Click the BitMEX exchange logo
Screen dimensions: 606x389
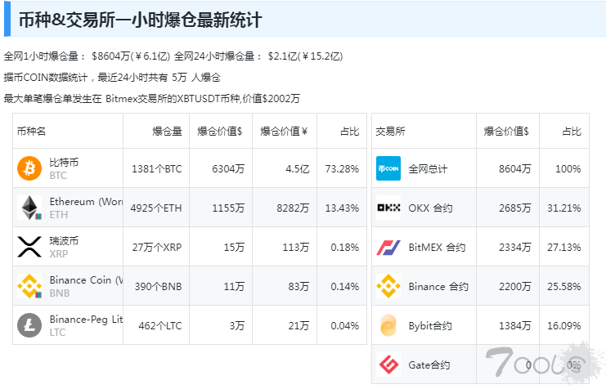coord(388,248)
